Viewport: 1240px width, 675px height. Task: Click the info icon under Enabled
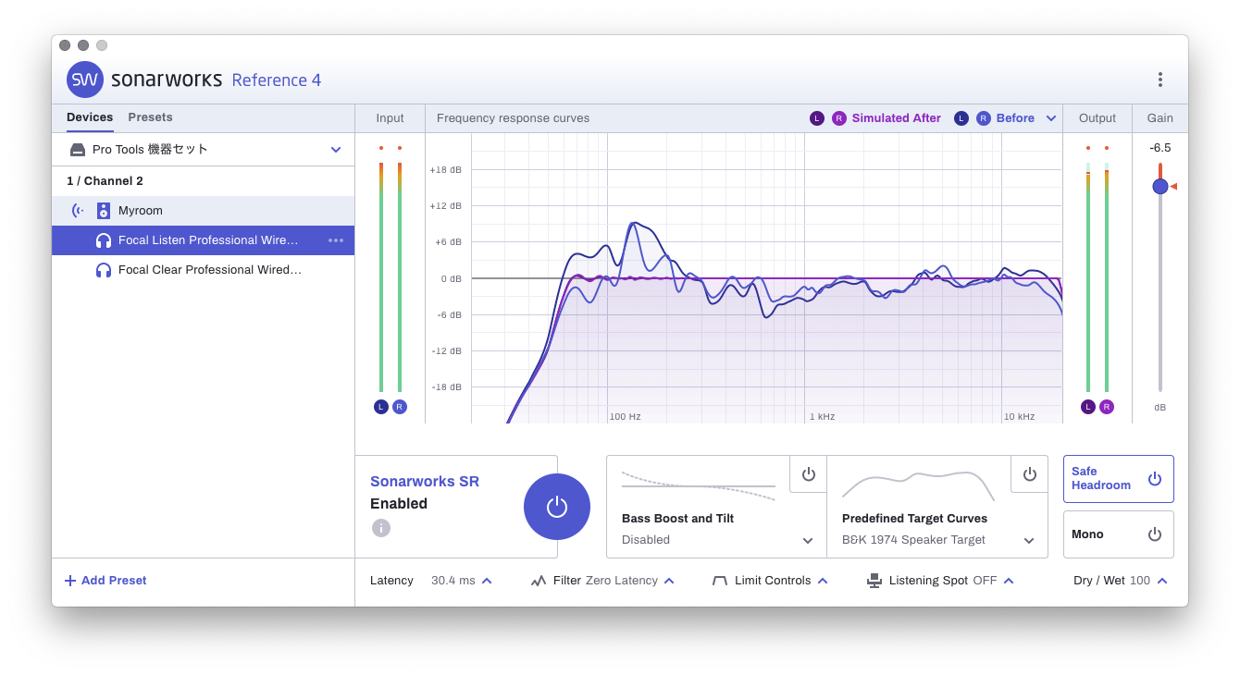[381, 528]
